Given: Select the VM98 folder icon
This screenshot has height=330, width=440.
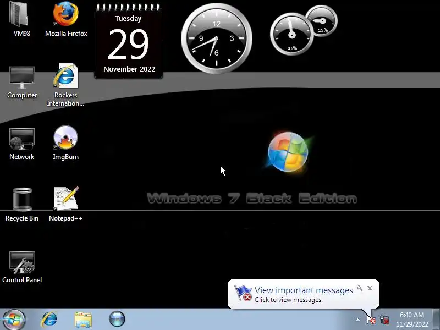Looking at the screenshot, I should tap(20, 14).
